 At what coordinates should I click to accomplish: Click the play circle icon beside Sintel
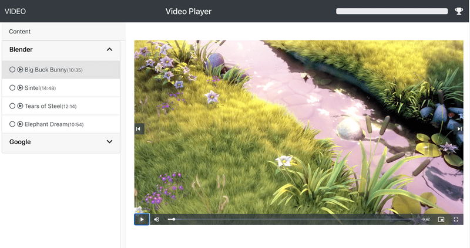(x=20, y=88)
